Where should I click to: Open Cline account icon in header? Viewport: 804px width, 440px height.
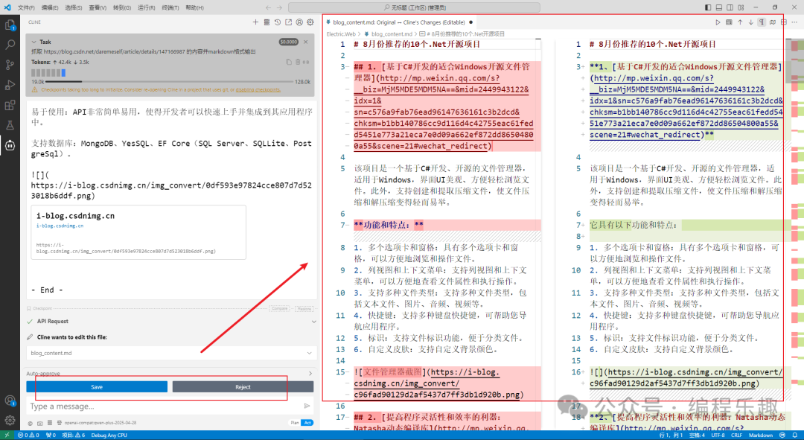pos(299,22)
